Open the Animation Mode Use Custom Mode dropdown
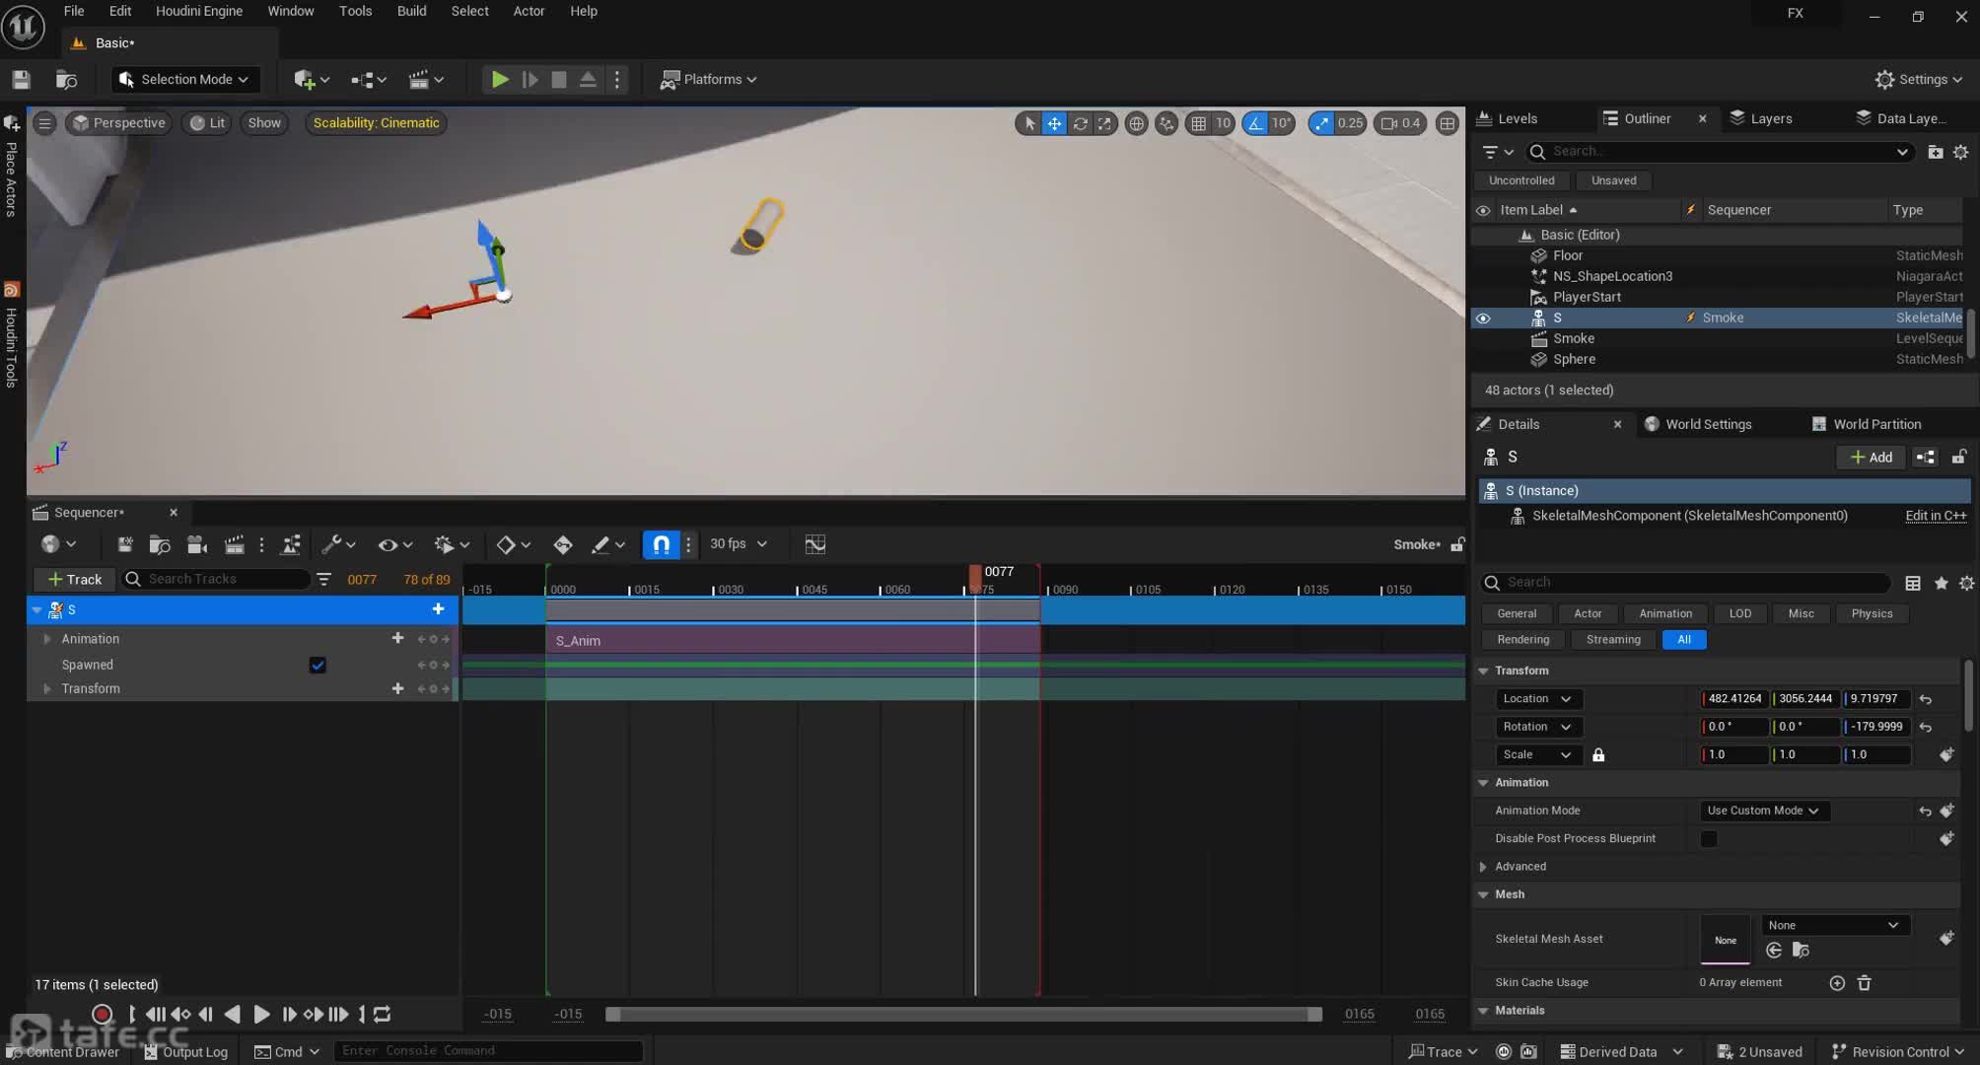The image size is (1980, 1065). click(1763, 811)
